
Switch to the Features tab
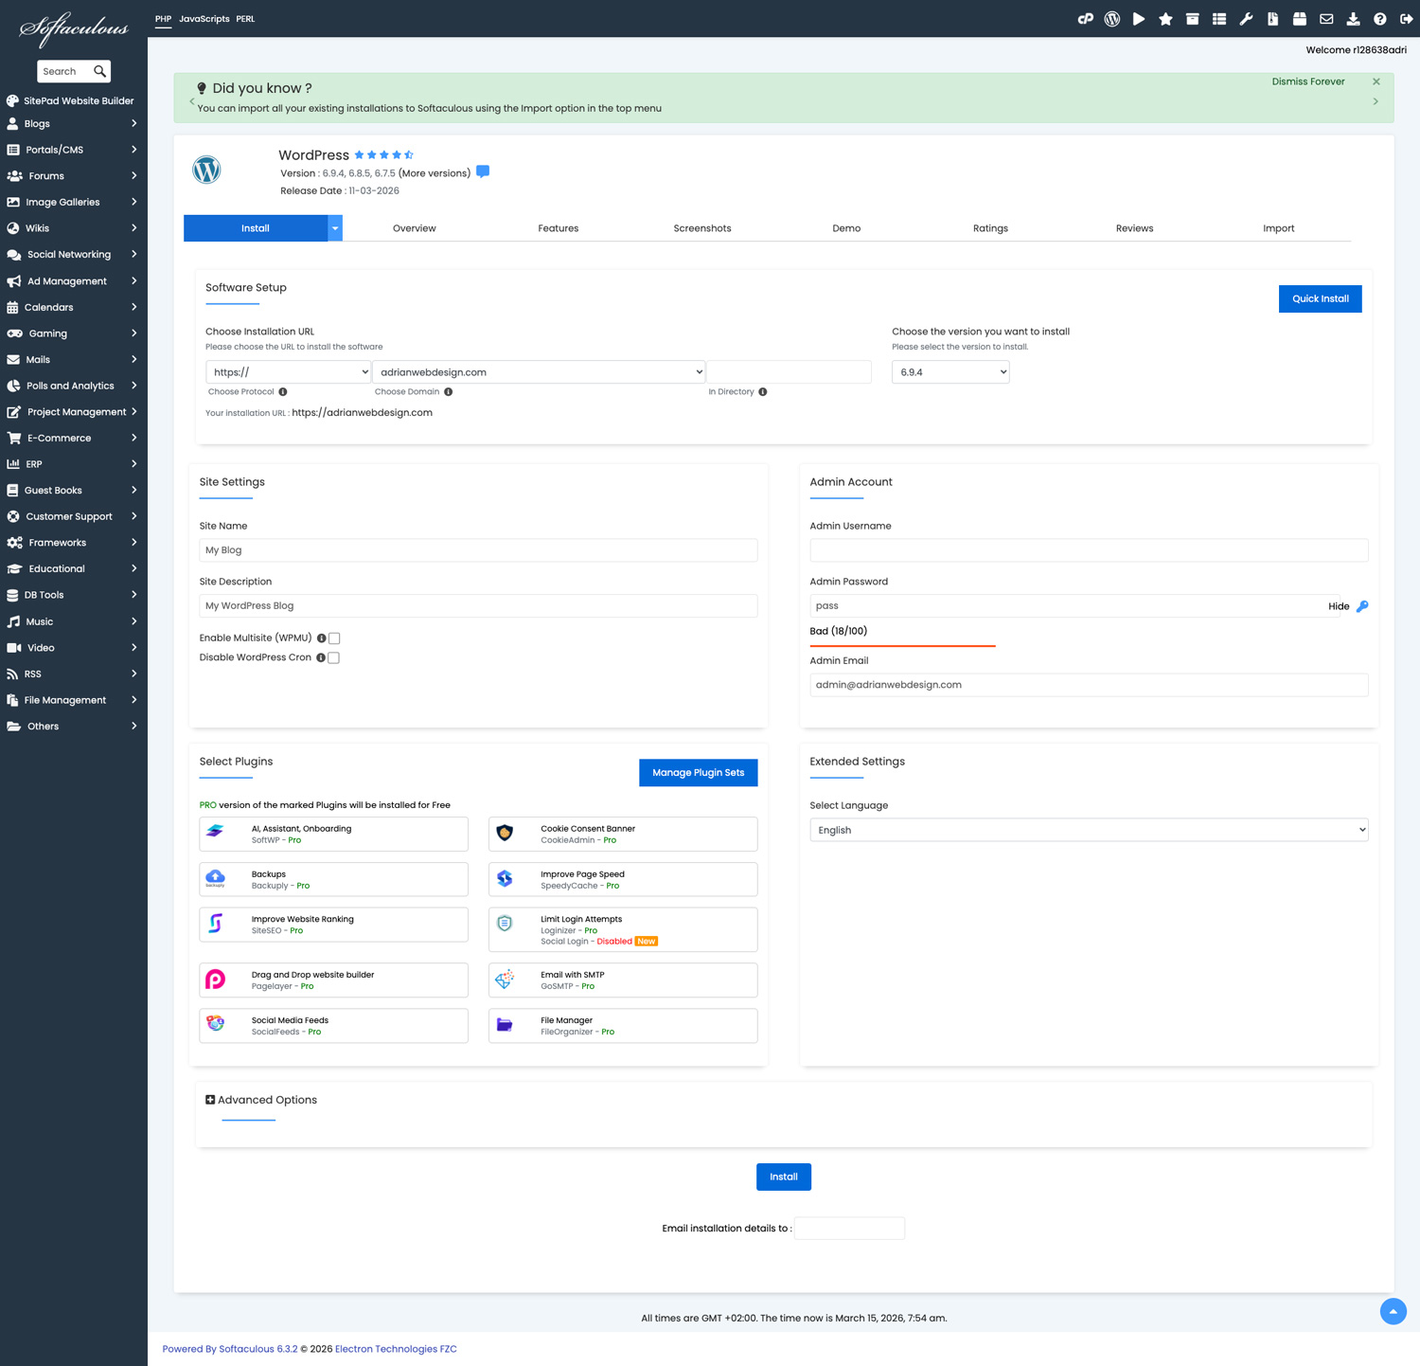[559, 228]
